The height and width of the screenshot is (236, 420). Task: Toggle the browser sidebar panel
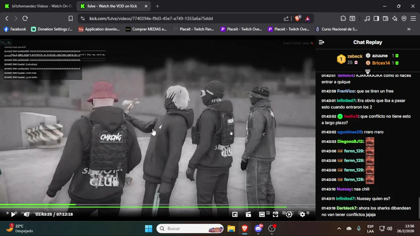376,19
